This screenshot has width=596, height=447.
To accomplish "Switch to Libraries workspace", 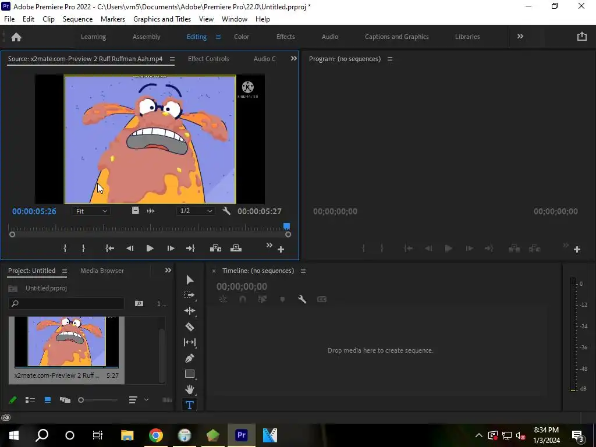I will [x=467, y=37].
